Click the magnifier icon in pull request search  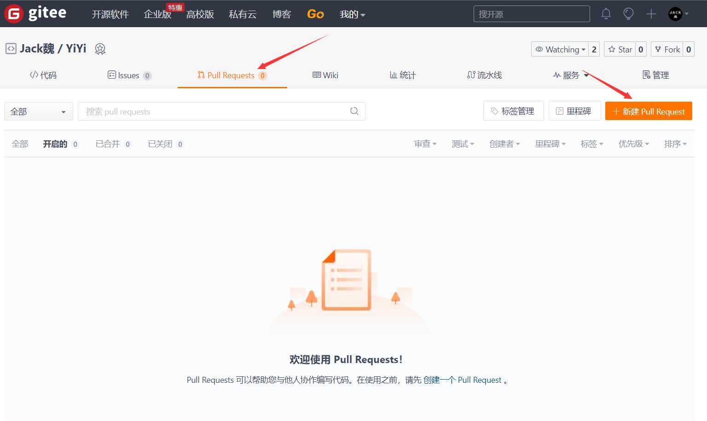[x=354, y=111]
